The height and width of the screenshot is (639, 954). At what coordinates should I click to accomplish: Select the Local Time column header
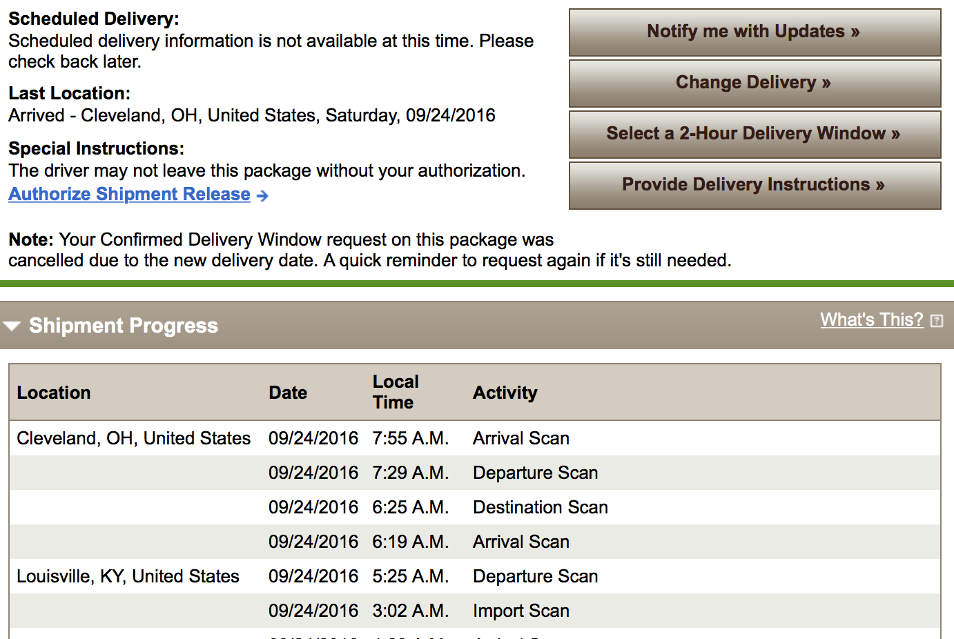tap(396, 392)
